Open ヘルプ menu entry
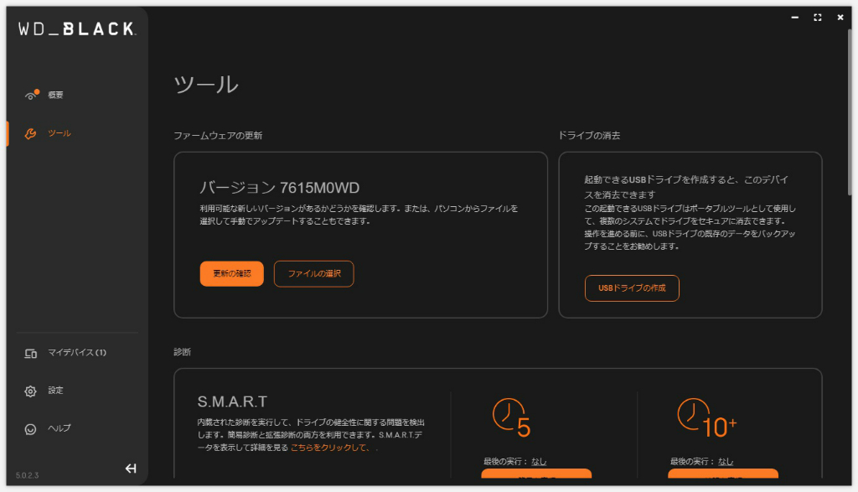Screen dimensions: 858x492 tap(59, 428)
